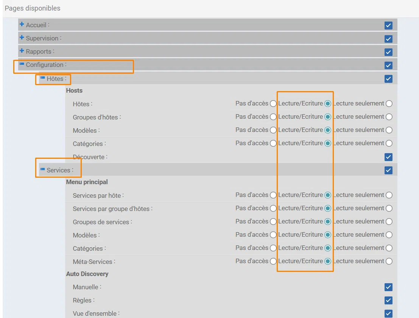Uncheck the Accueil access checkbox
Viewport: 419px width, 318px height.
click(x=388, y=25)
